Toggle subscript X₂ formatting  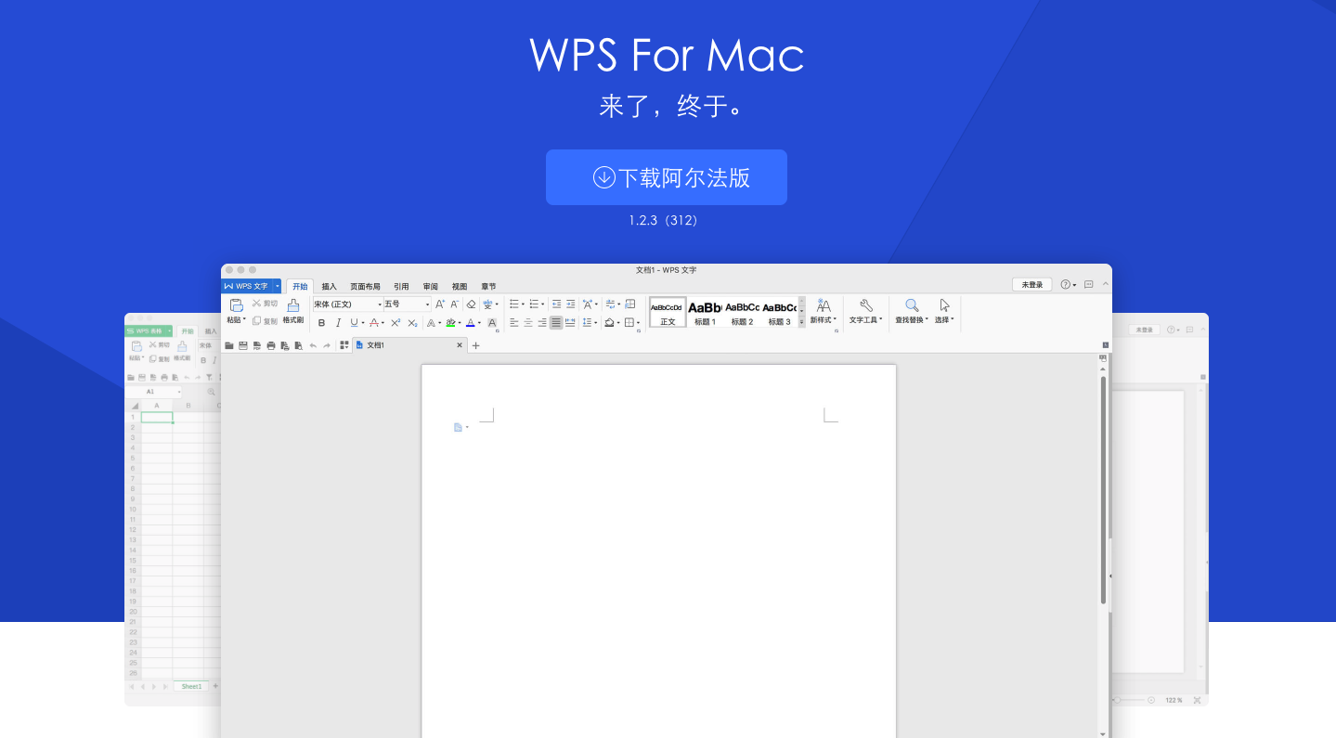point(412,323)
